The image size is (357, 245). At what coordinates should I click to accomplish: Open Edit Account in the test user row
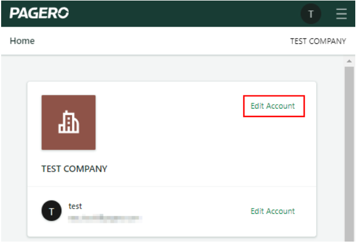273,211
